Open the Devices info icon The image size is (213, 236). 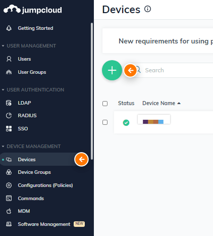(x=147, y=9)
